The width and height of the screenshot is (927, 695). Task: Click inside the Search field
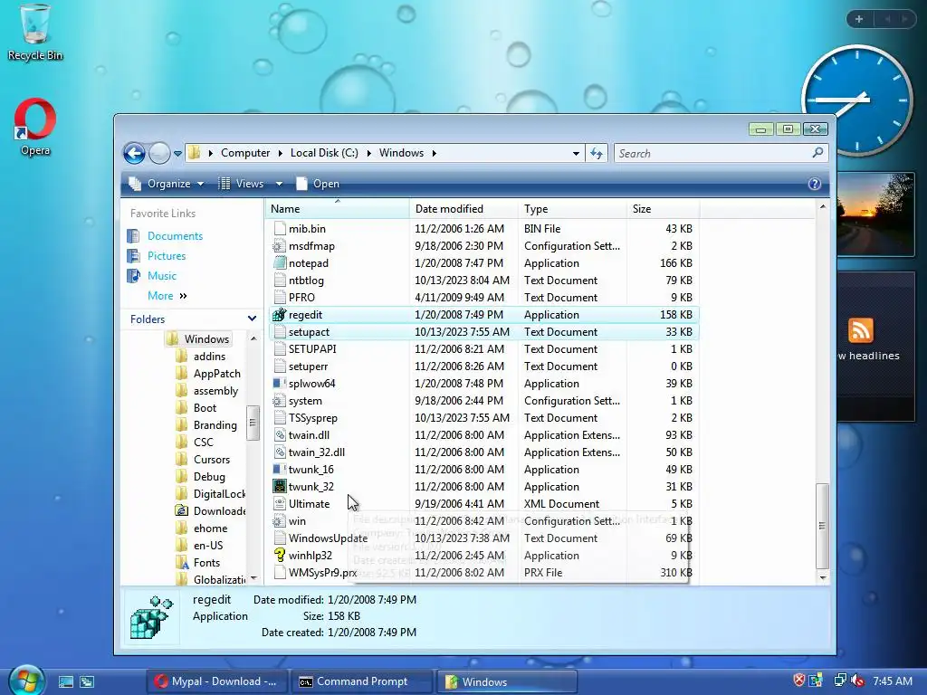click(x=712, y=154)
